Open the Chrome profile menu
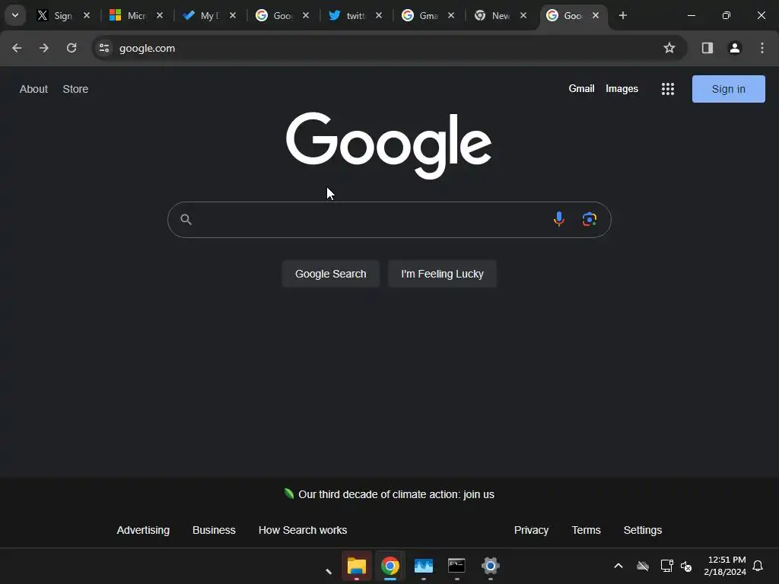 click(x=735, y=48)
